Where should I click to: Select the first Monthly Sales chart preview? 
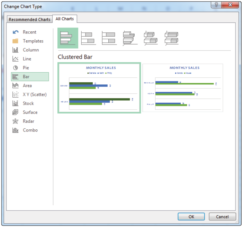pos(99,88)
